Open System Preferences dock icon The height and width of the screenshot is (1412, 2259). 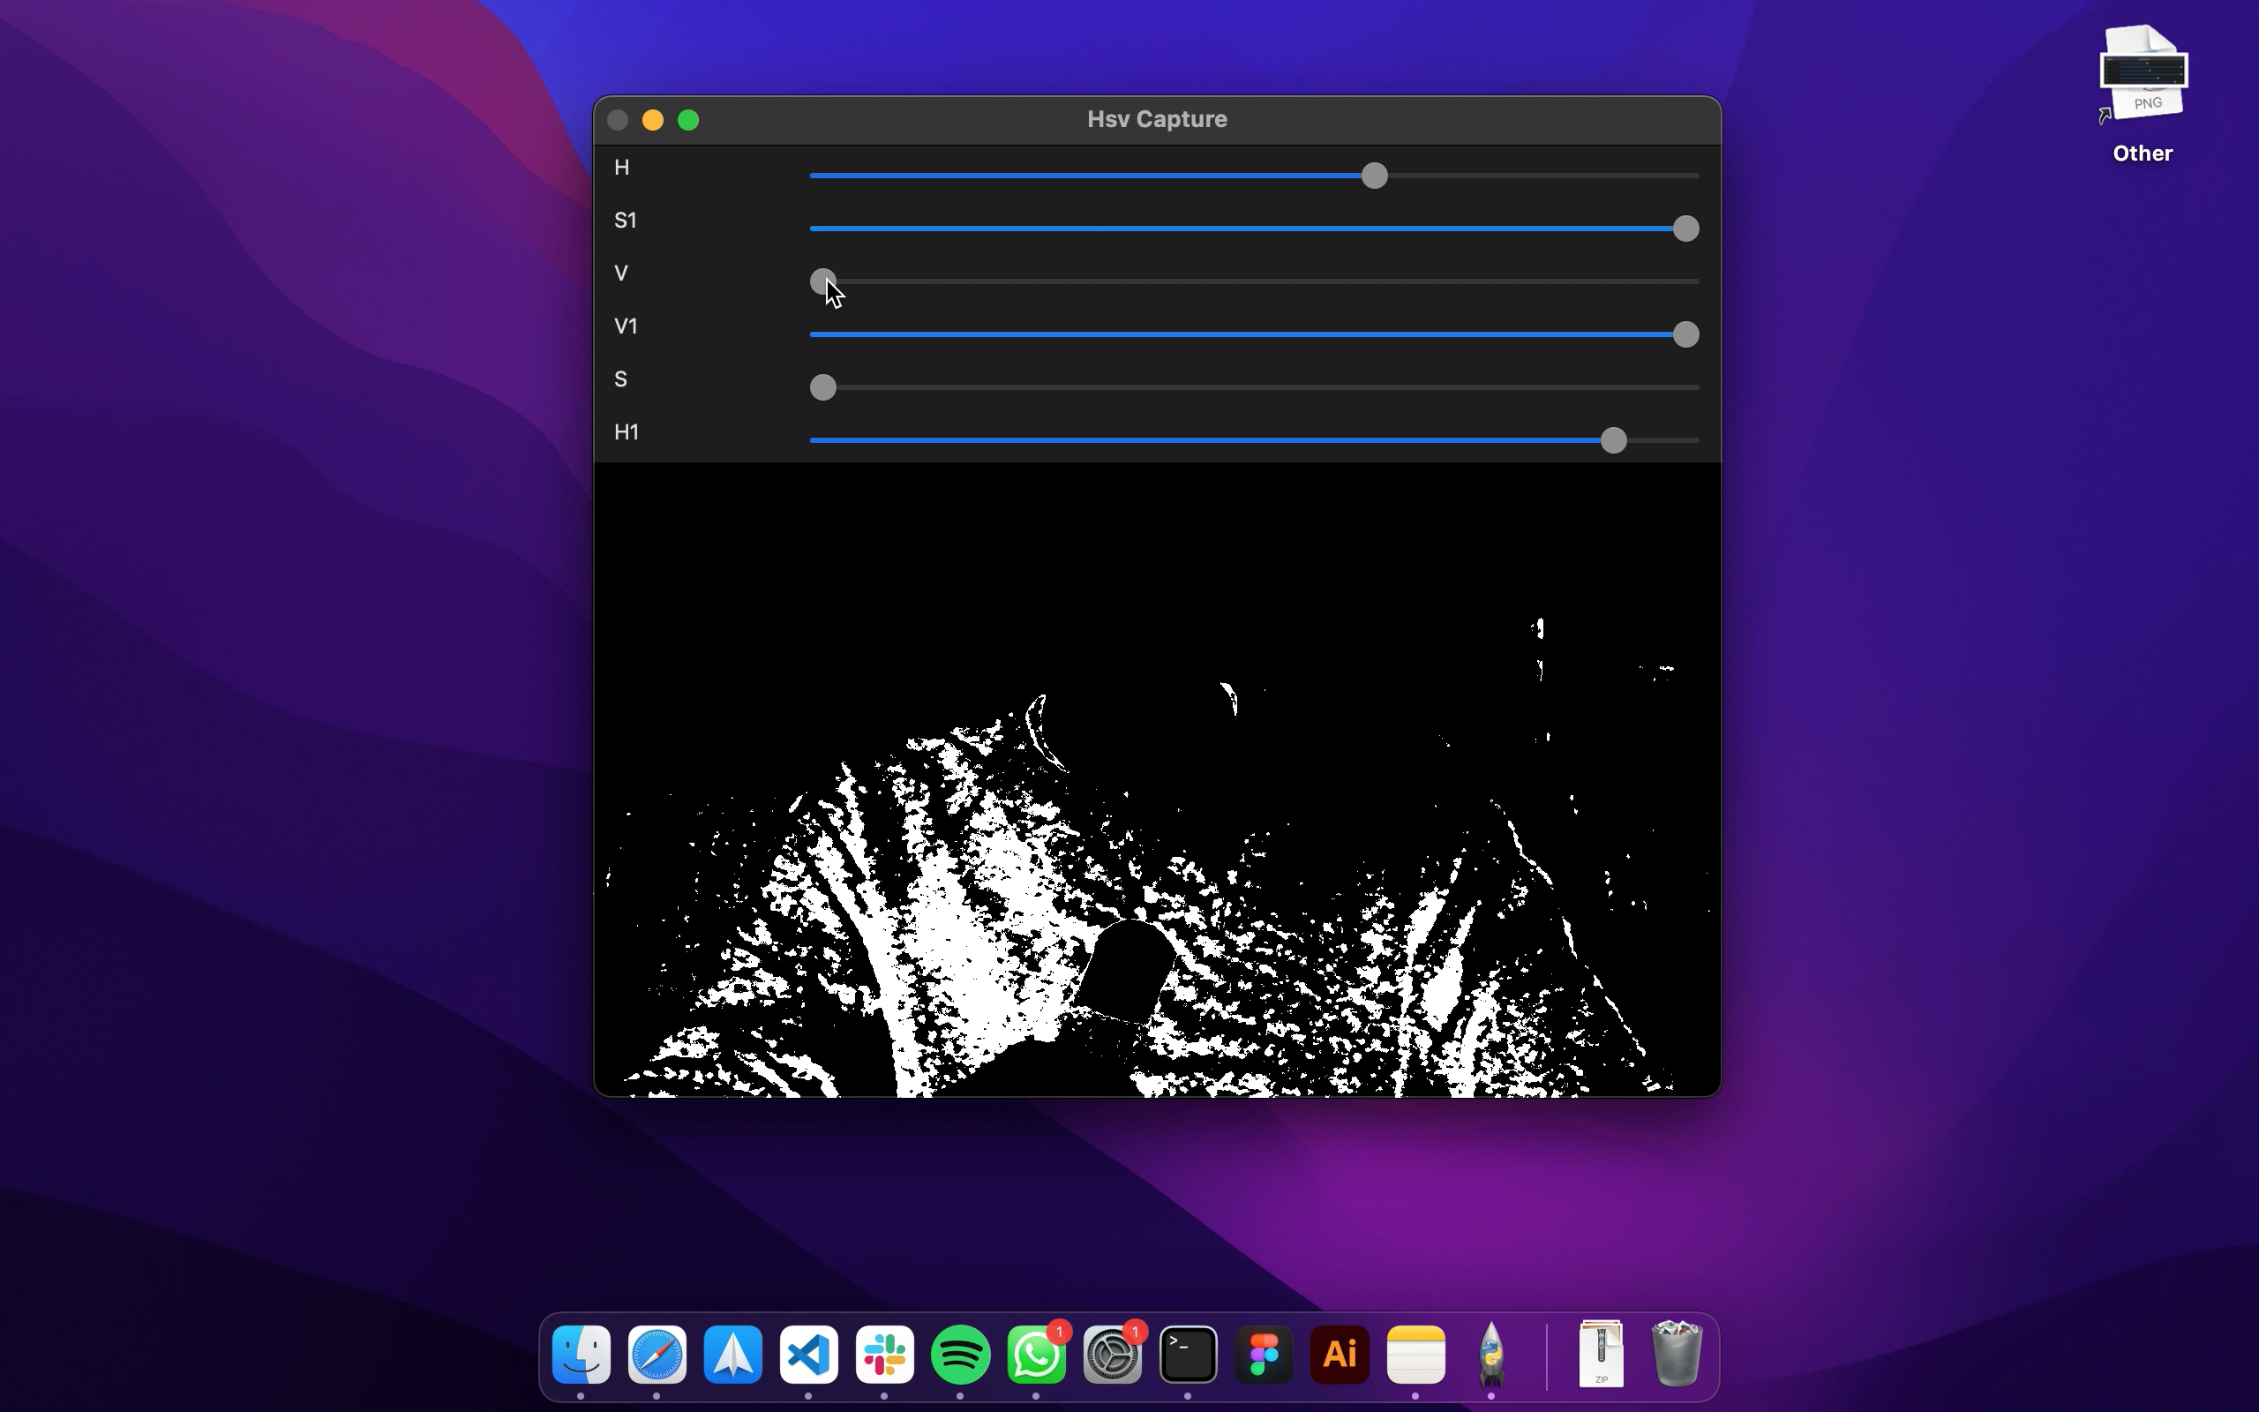pos(1112,1356)
